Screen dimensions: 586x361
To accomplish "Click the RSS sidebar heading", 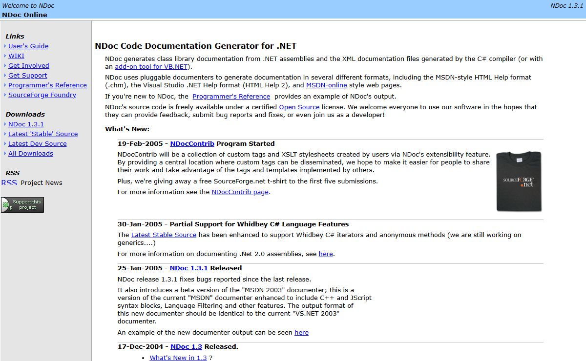I will click(12, 173).
